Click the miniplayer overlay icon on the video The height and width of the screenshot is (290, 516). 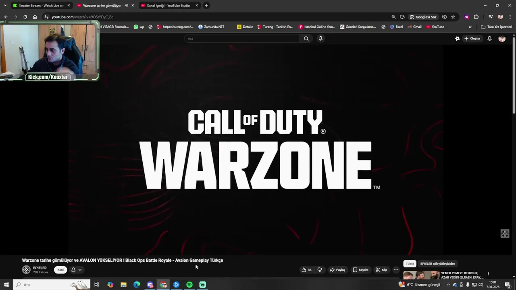[505, 234]
